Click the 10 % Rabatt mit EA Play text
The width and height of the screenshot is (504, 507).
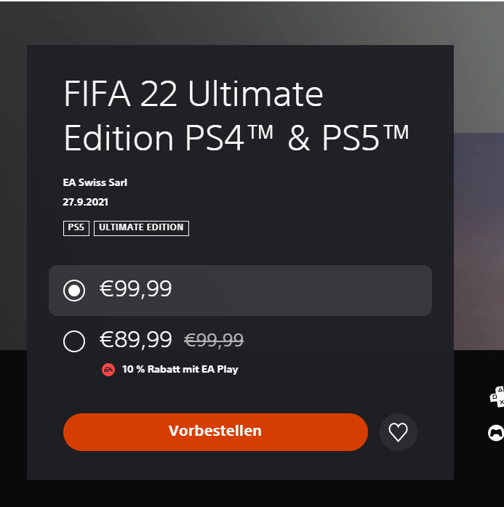[x=180, y=369]
